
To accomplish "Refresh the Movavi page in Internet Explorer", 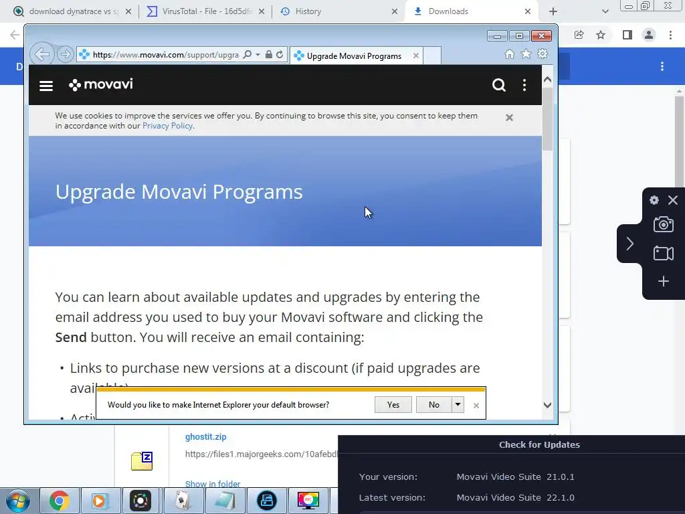I will click(280, 54).
